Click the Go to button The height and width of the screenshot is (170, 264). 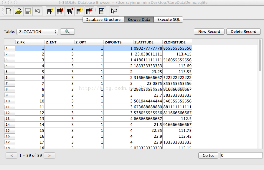[x=208, y=155]
